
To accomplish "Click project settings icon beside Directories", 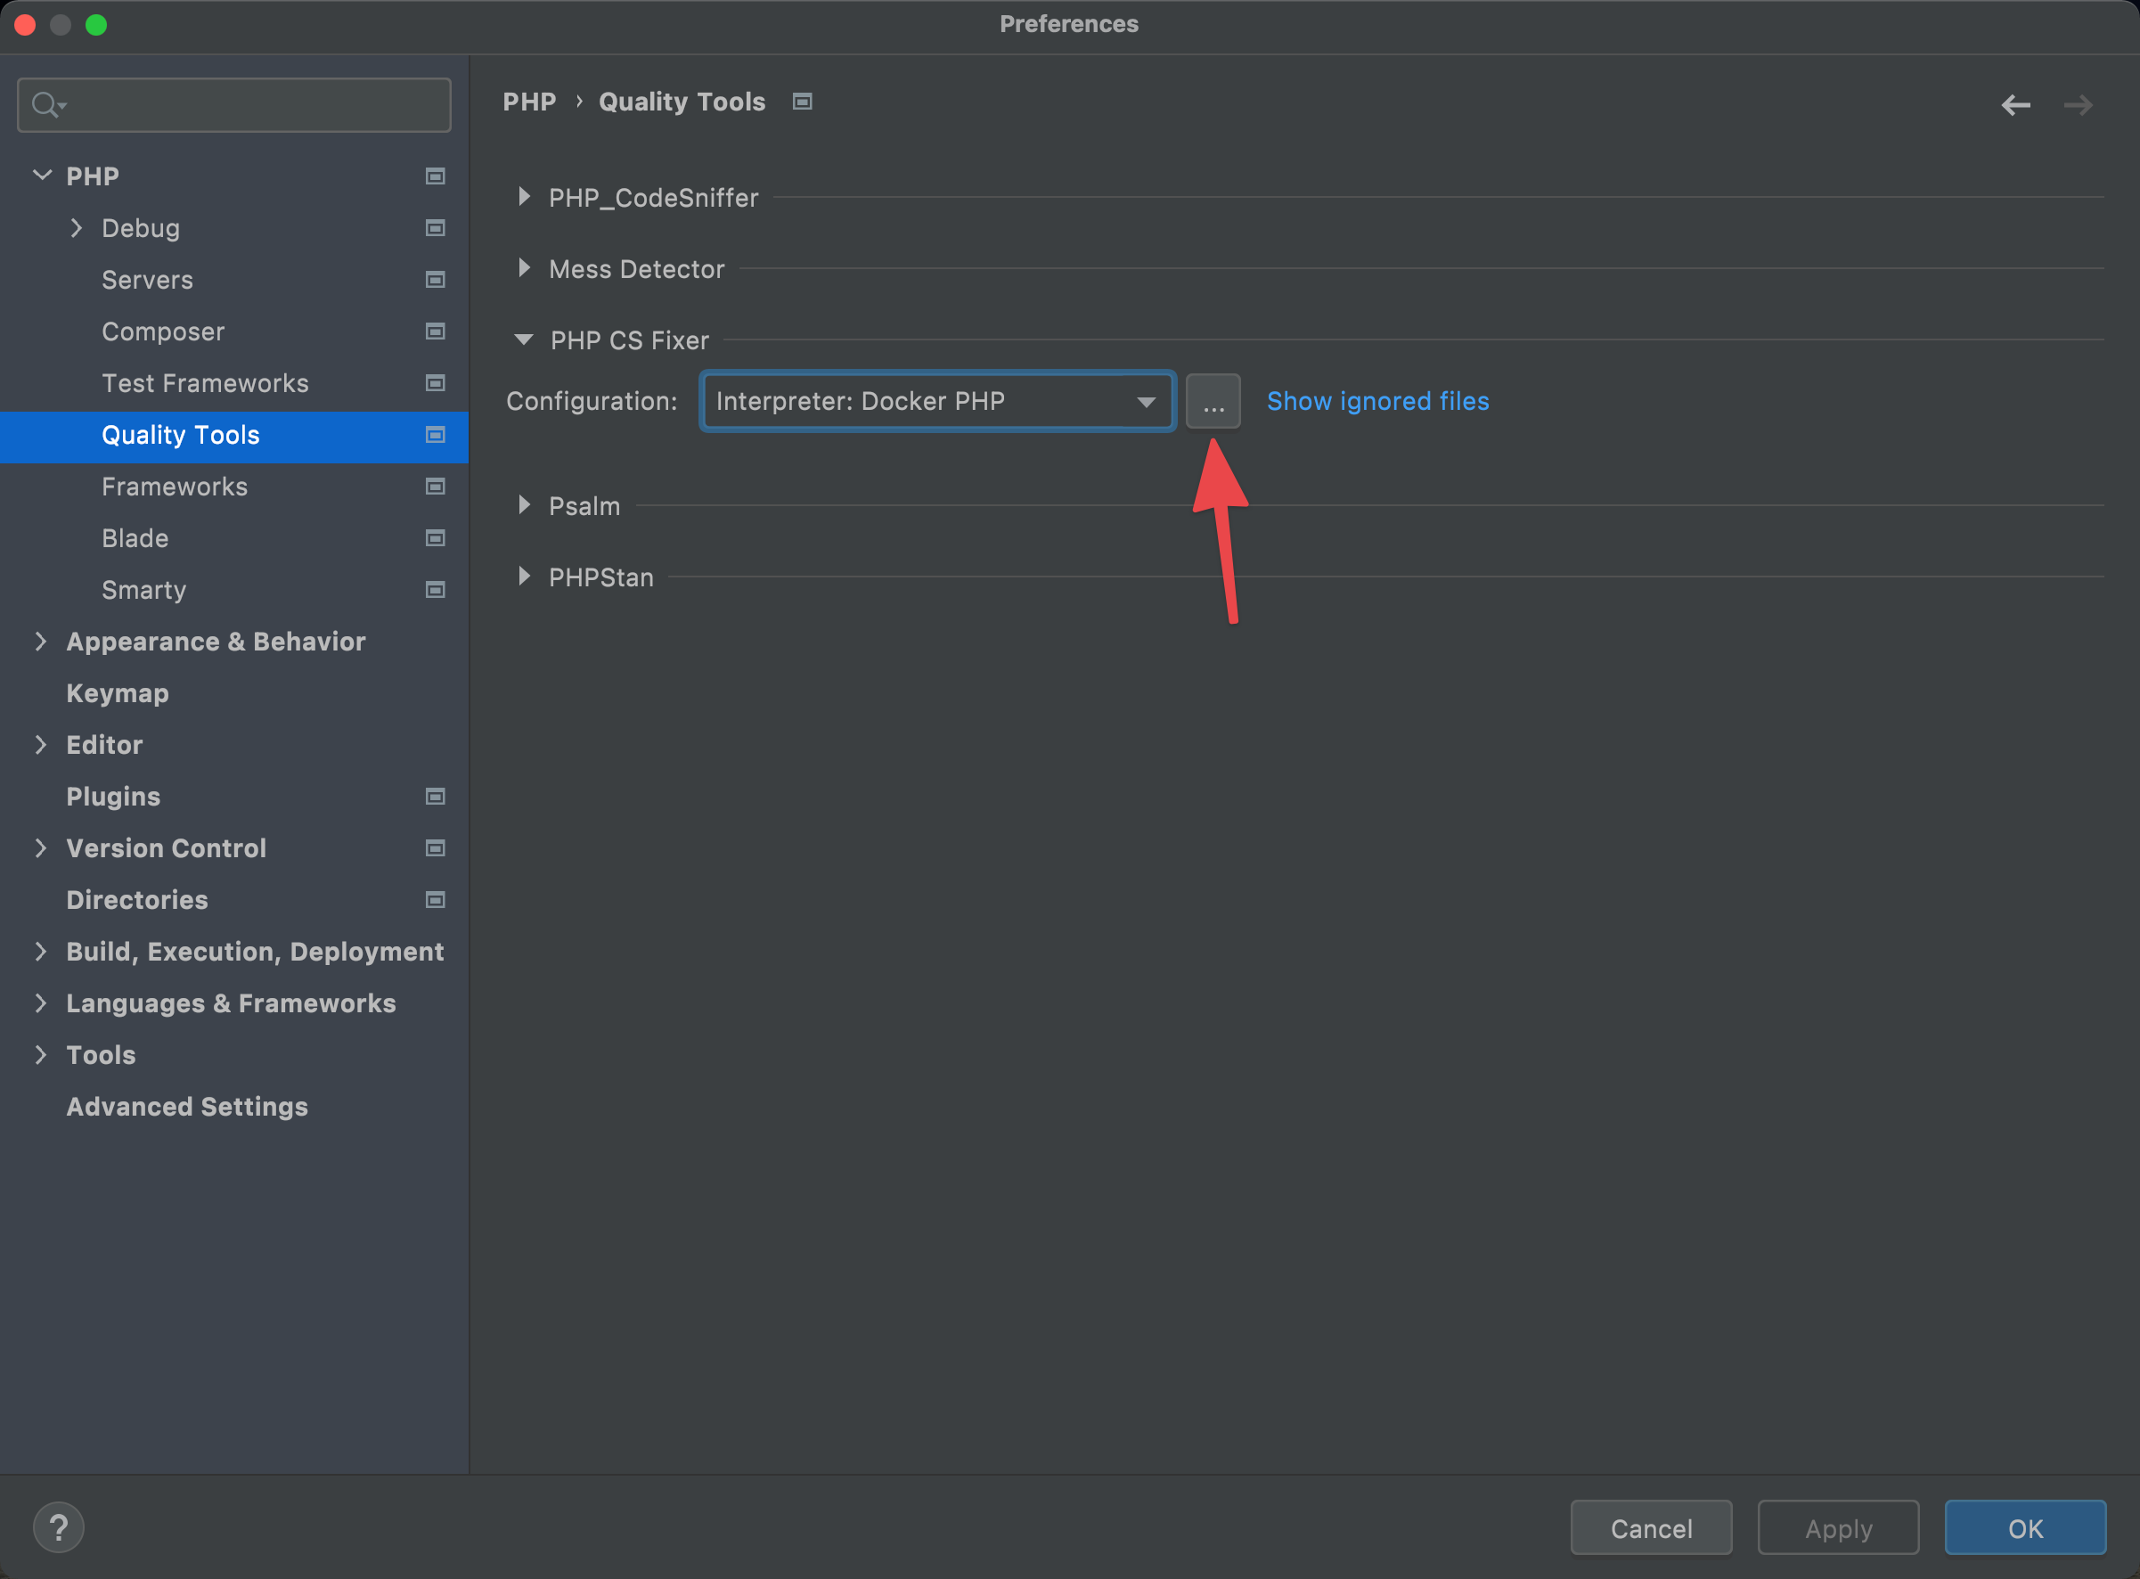I will coord(435,899).
